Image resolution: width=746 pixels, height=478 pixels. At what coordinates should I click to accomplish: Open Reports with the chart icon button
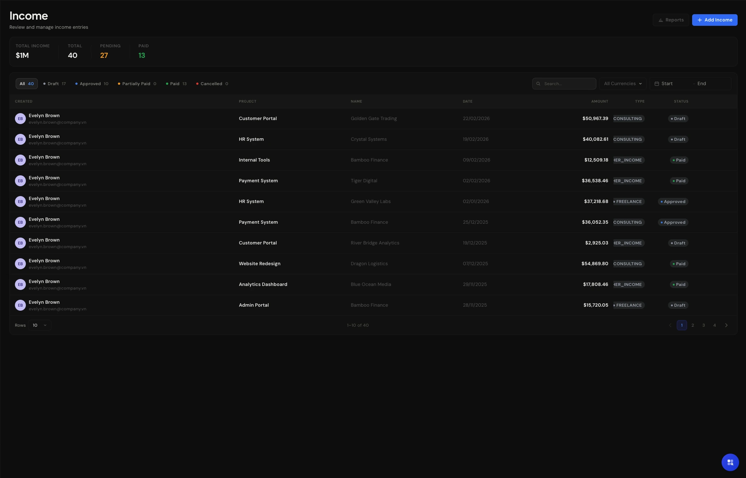pyautogui.click(x=671, y=20)
